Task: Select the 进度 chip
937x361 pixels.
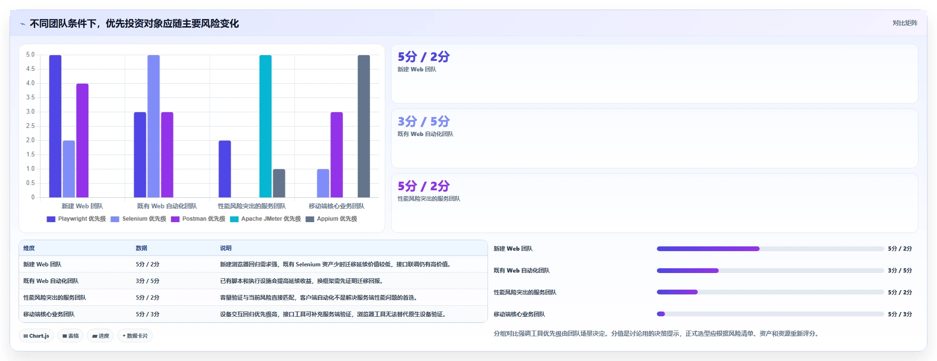Action: 100,336
